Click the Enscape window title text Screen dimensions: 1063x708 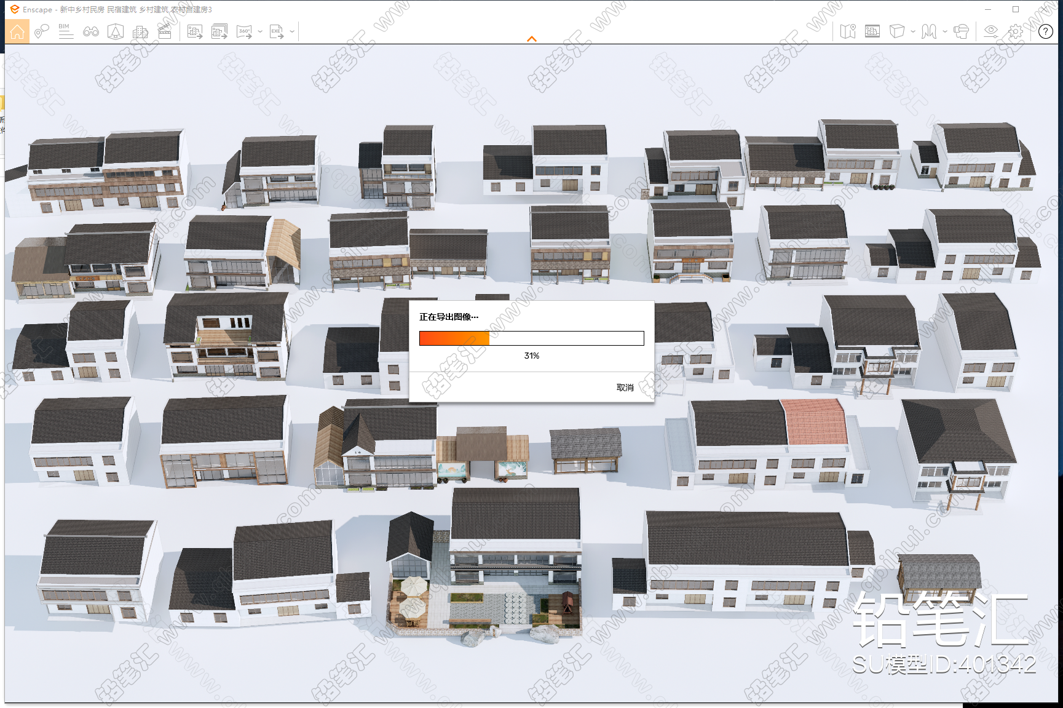[117, 10]
